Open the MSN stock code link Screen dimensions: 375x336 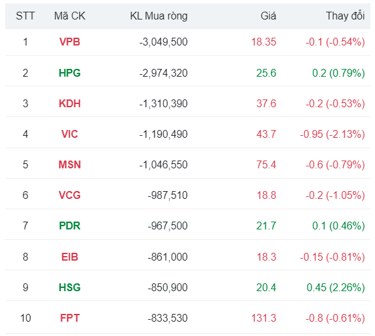(x=70, y=165)
